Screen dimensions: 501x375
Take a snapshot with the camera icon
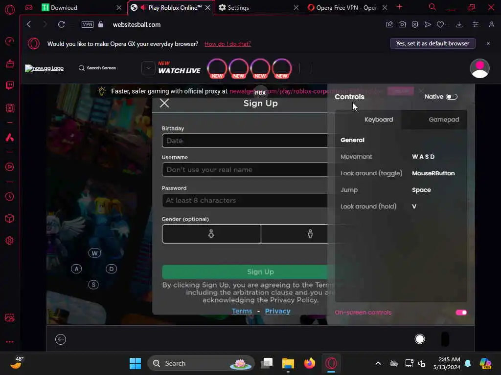[402, 24]
